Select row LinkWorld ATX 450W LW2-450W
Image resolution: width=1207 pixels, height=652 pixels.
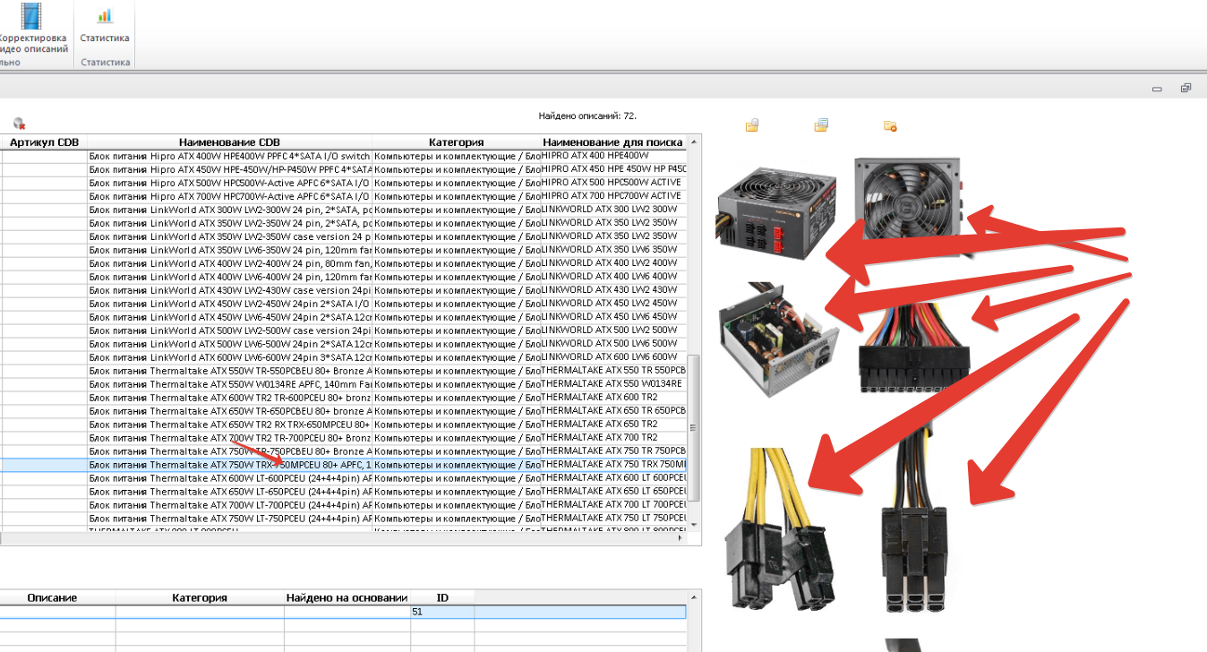[x=343, y=304]
